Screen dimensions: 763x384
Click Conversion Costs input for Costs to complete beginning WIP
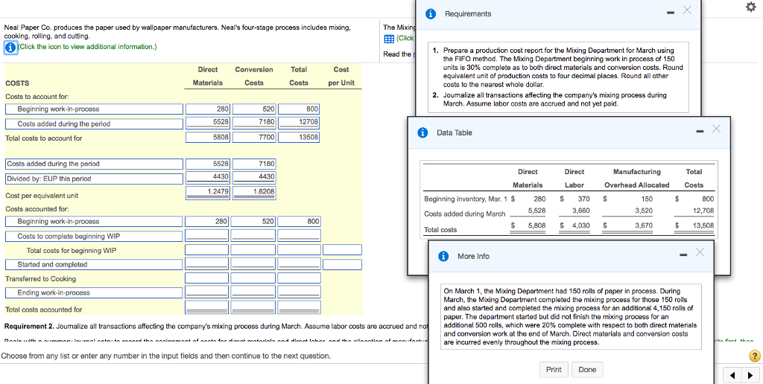pos(254,235)
